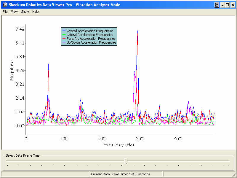This screenshot has width=237, height=178.
Task: Click the 2.14 magnitude axis value
Action: (x=20, y=98)
